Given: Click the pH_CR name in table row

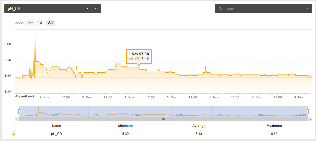Looking at the screenshot, I should point(56,134).
